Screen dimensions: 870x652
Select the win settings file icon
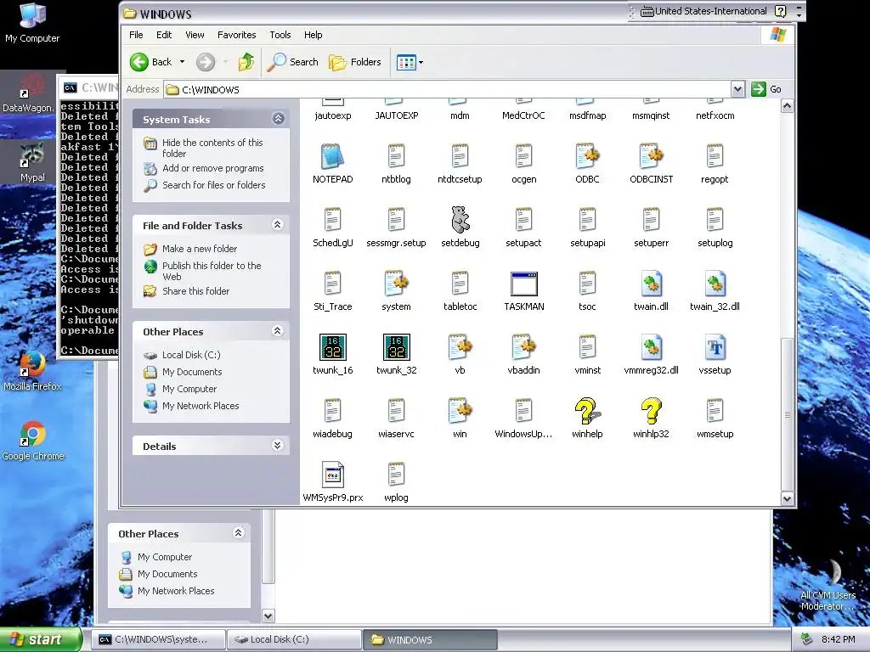460,411
